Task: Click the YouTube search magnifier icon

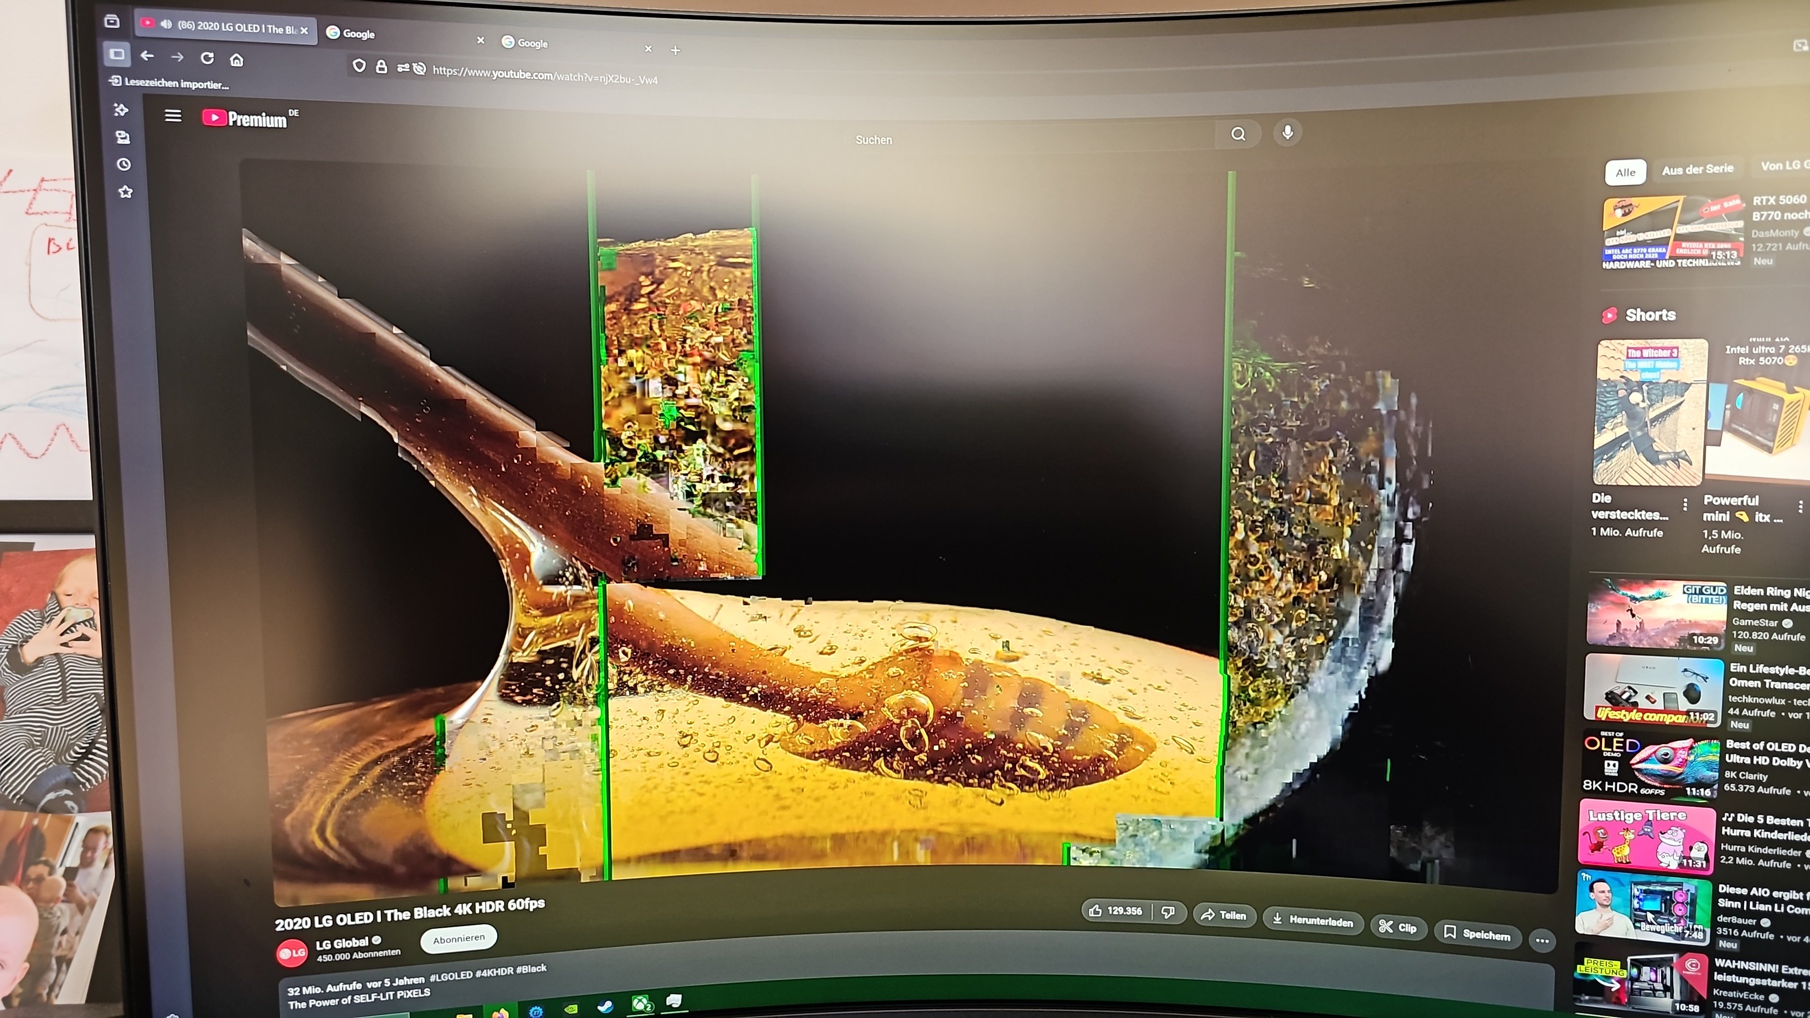Action: [1238, 134]
